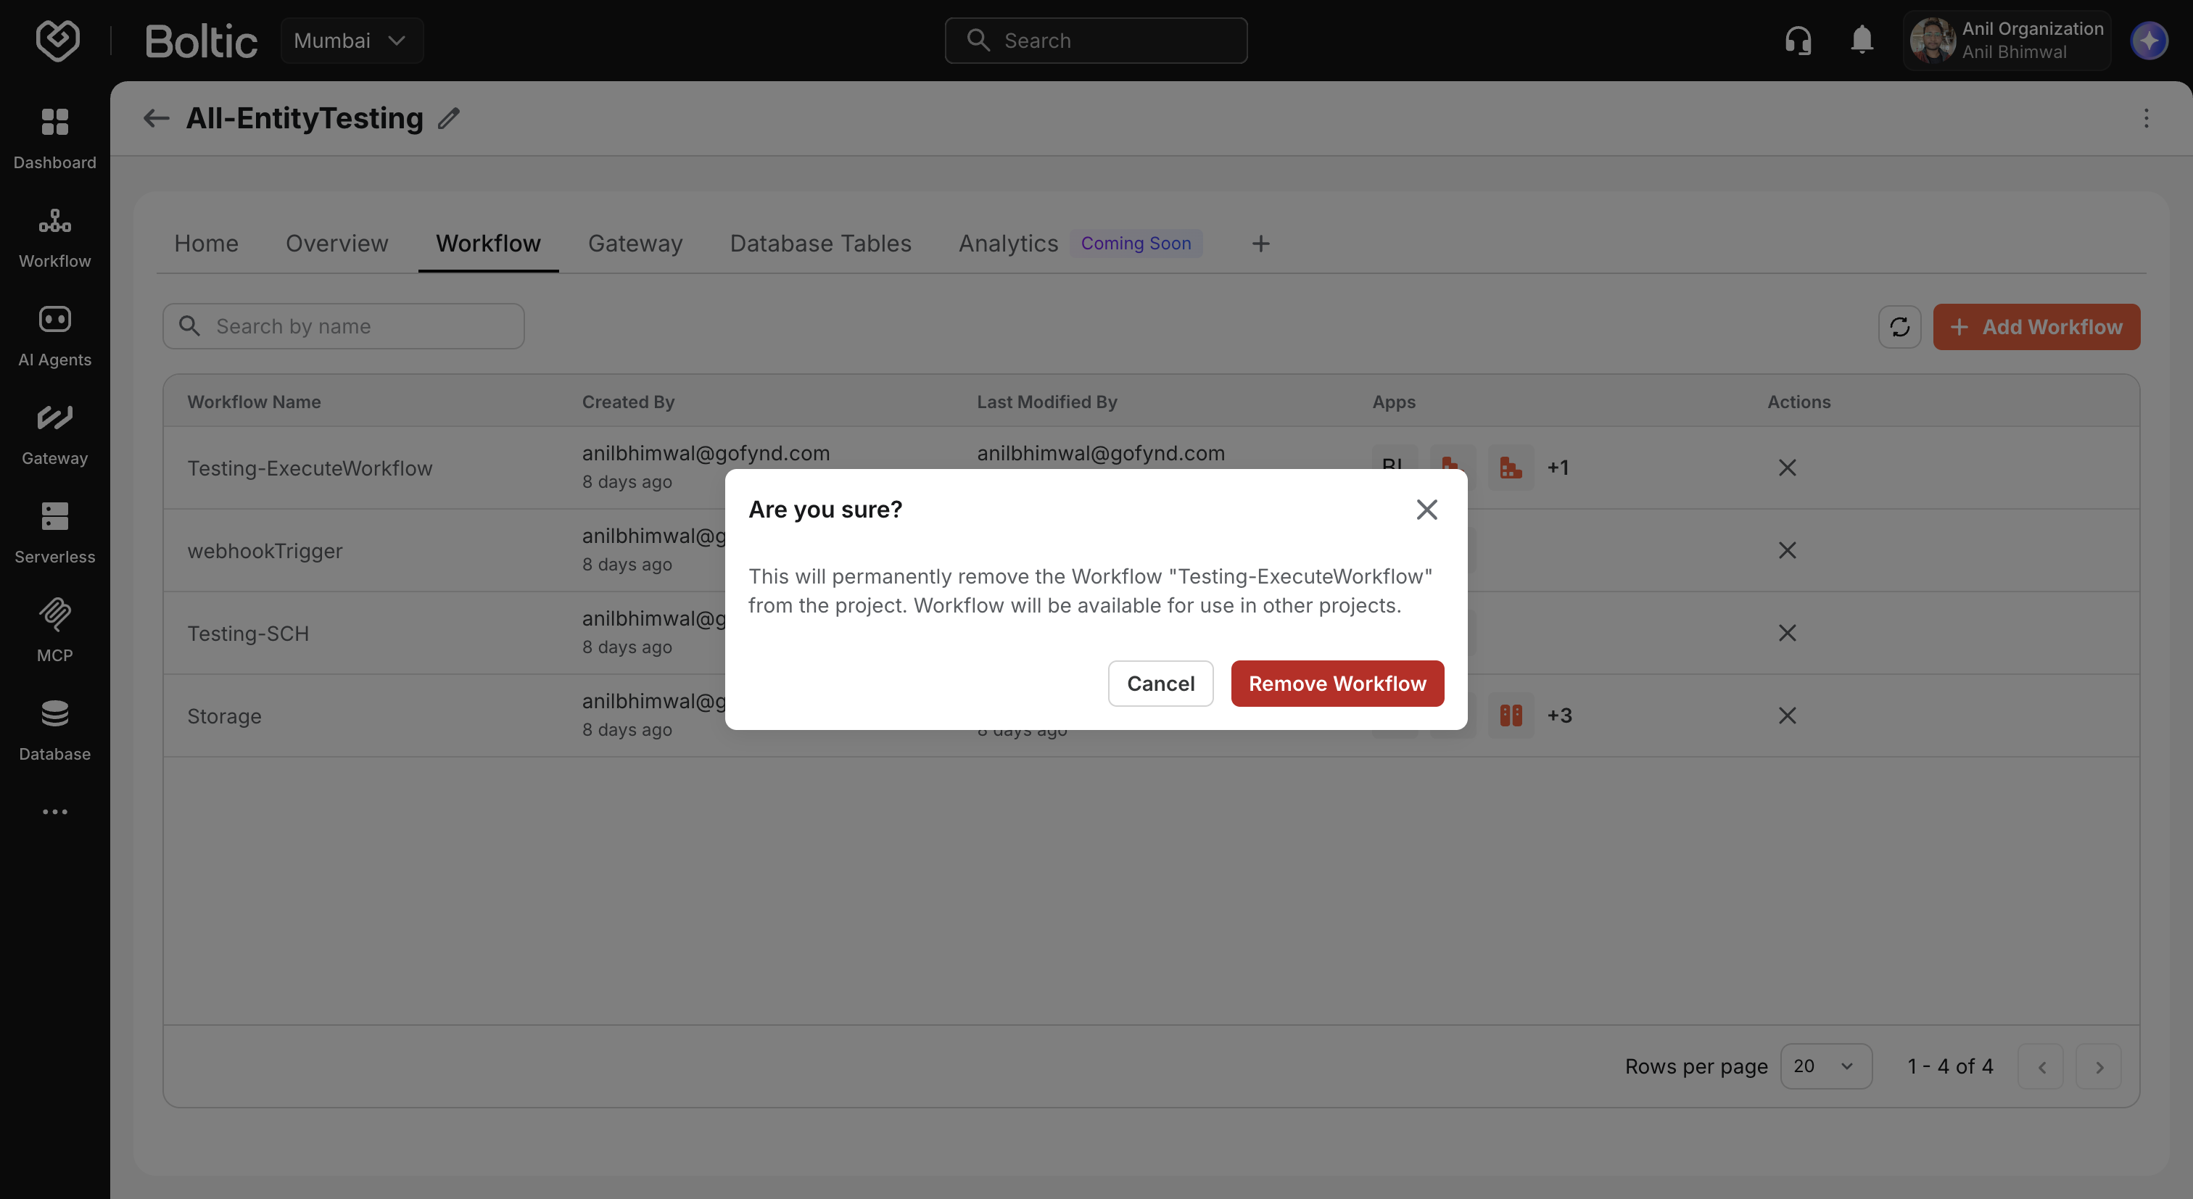Image resolution: width=2193 pixels, height=1199 pixels.
Task: Click the 1 - 4 of 4 count
Action: (x=1950, y=1066)
